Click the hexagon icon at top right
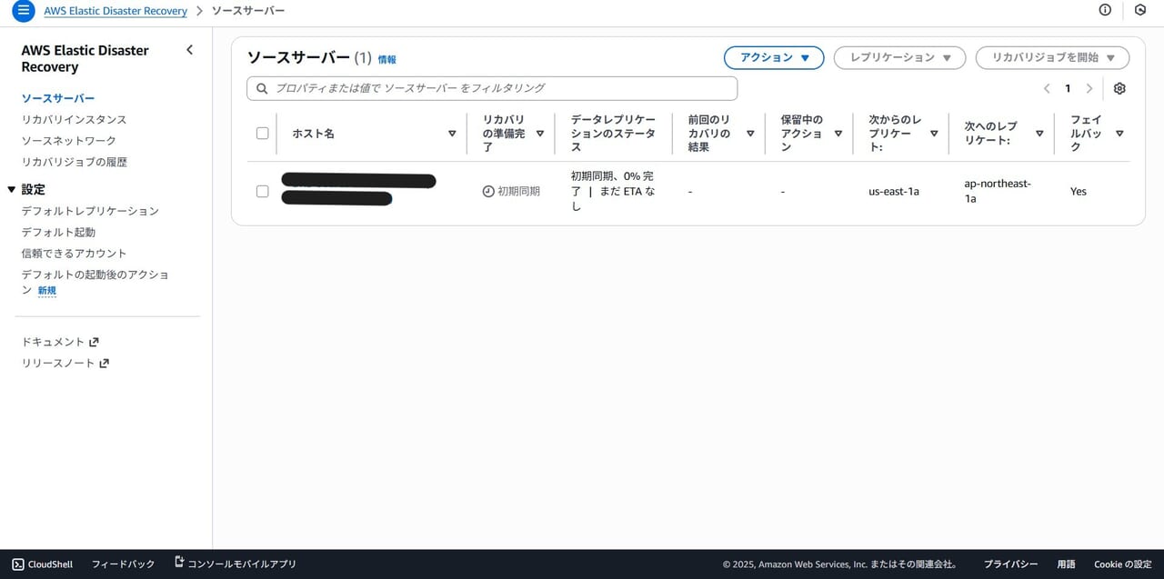 click(1139, 10)
